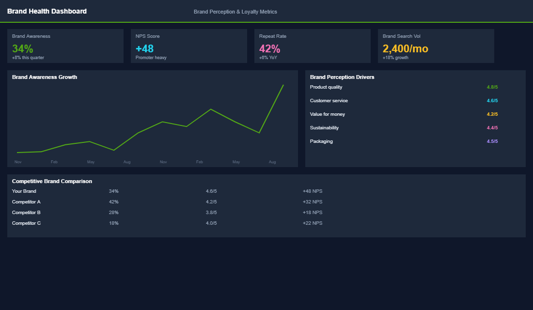Click the Brand Health Dashboard title

tap(47, 11)
